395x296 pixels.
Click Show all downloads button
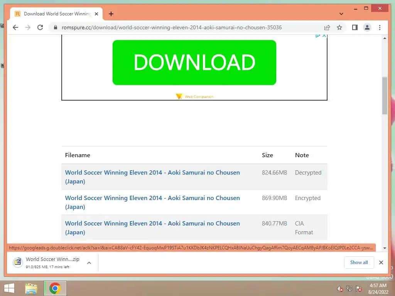point(359,262)
